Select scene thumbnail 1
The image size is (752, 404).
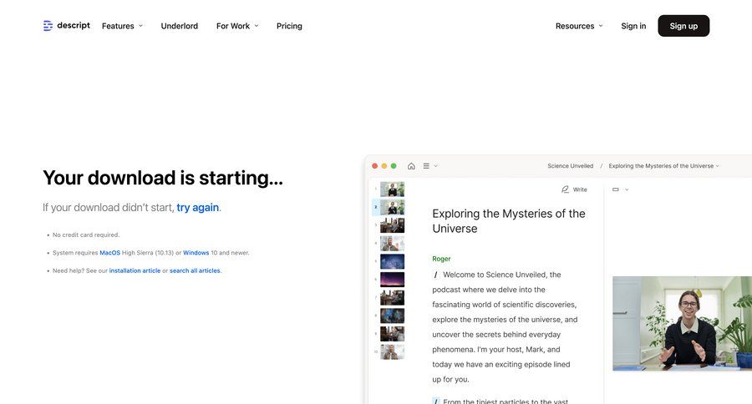393,189
